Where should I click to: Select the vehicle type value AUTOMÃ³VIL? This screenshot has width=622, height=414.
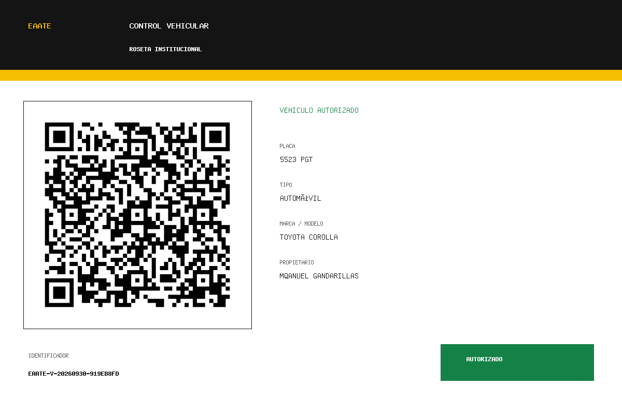point(300,198)
